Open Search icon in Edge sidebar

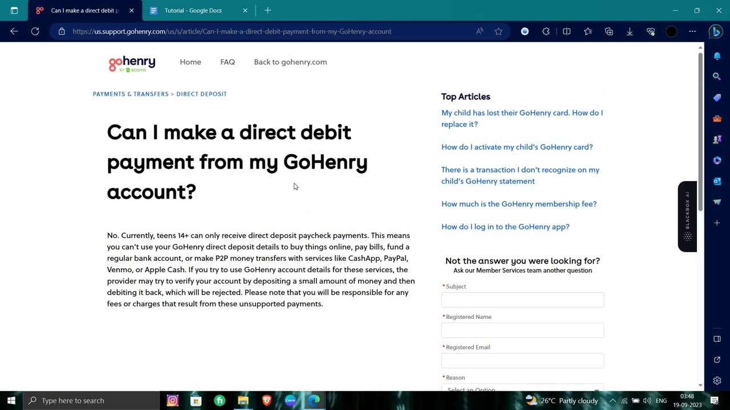click(x=717, y=76)
